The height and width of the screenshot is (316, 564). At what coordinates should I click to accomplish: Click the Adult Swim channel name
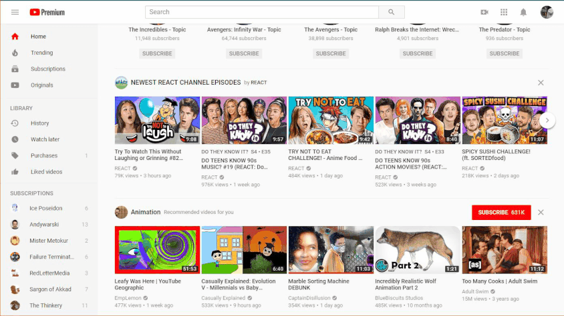coord(475,291)
